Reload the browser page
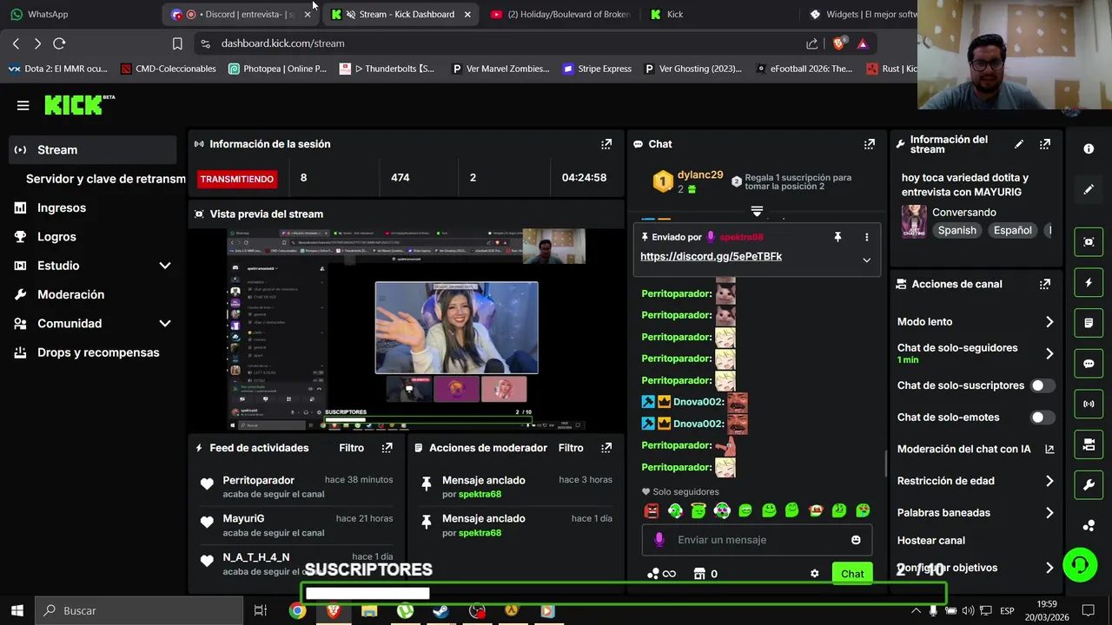The width and height of the screenshot is (1112, 625). 59,43
